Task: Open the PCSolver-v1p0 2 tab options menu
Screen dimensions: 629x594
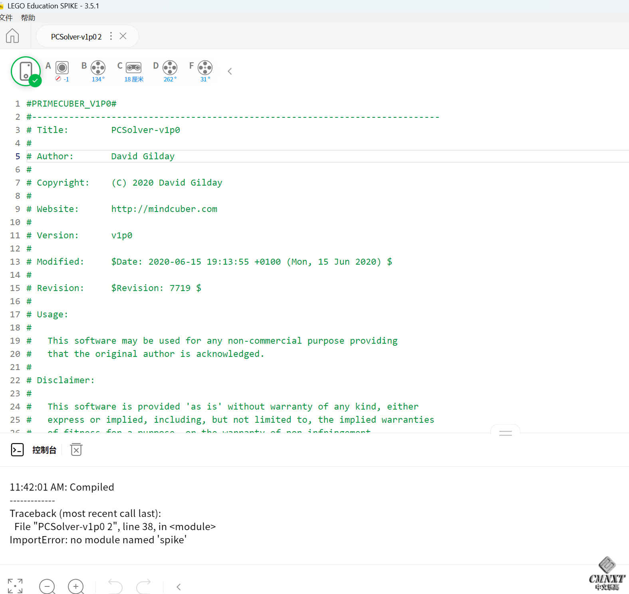Action: 111,36
